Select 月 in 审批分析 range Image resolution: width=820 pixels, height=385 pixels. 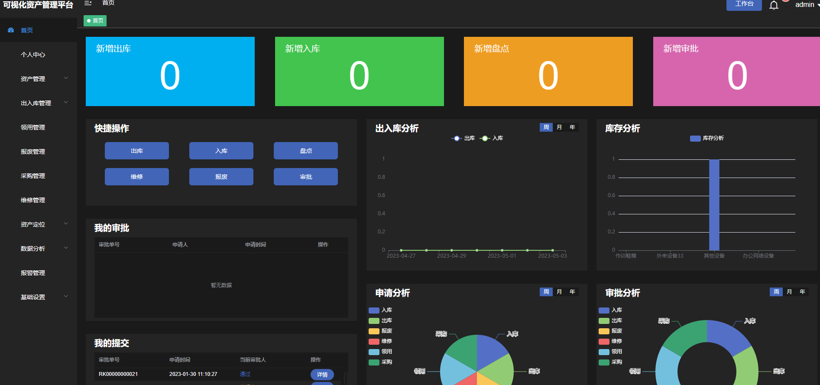789,292
